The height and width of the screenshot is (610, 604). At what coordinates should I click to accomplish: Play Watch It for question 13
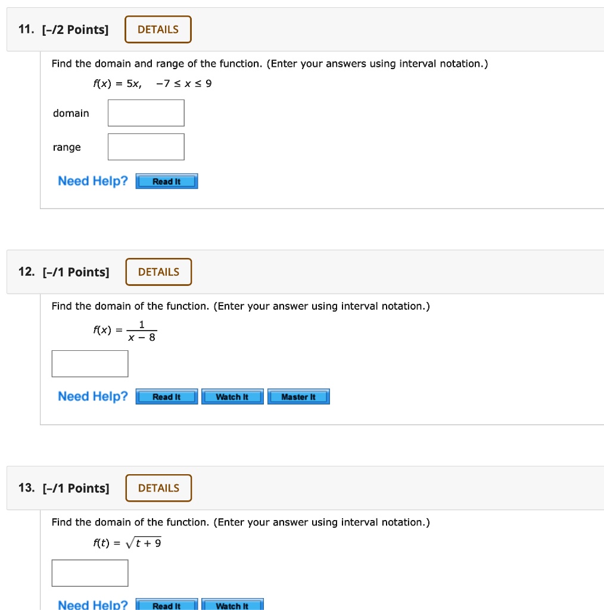[x=232, y=605]
